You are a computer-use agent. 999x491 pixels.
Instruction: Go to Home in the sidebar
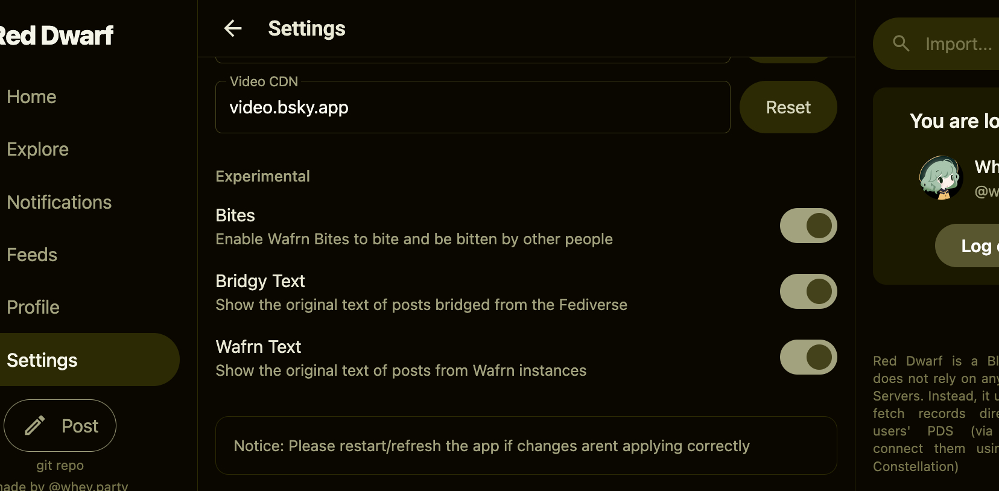(31, 97)
